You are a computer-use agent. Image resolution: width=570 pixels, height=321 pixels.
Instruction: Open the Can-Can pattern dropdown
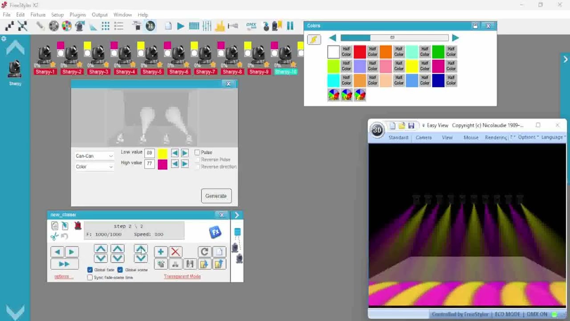click(94, 156)
